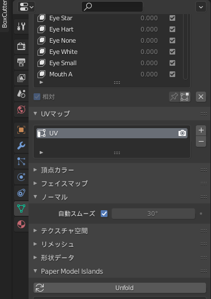Collapse the ノーマル panel
Viewport: 211px width, 299px height.
click(35, 197)
